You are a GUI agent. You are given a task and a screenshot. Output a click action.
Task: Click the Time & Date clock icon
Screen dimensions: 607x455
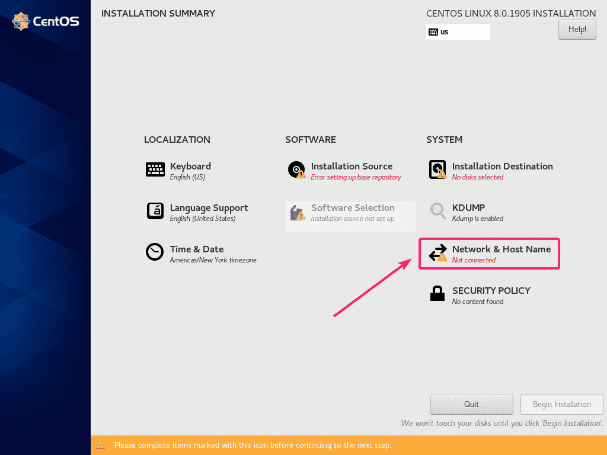(x=155, y=252)
